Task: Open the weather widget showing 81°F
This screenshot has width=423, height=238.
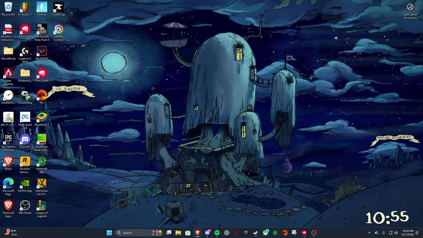Action: click(11, 233)
